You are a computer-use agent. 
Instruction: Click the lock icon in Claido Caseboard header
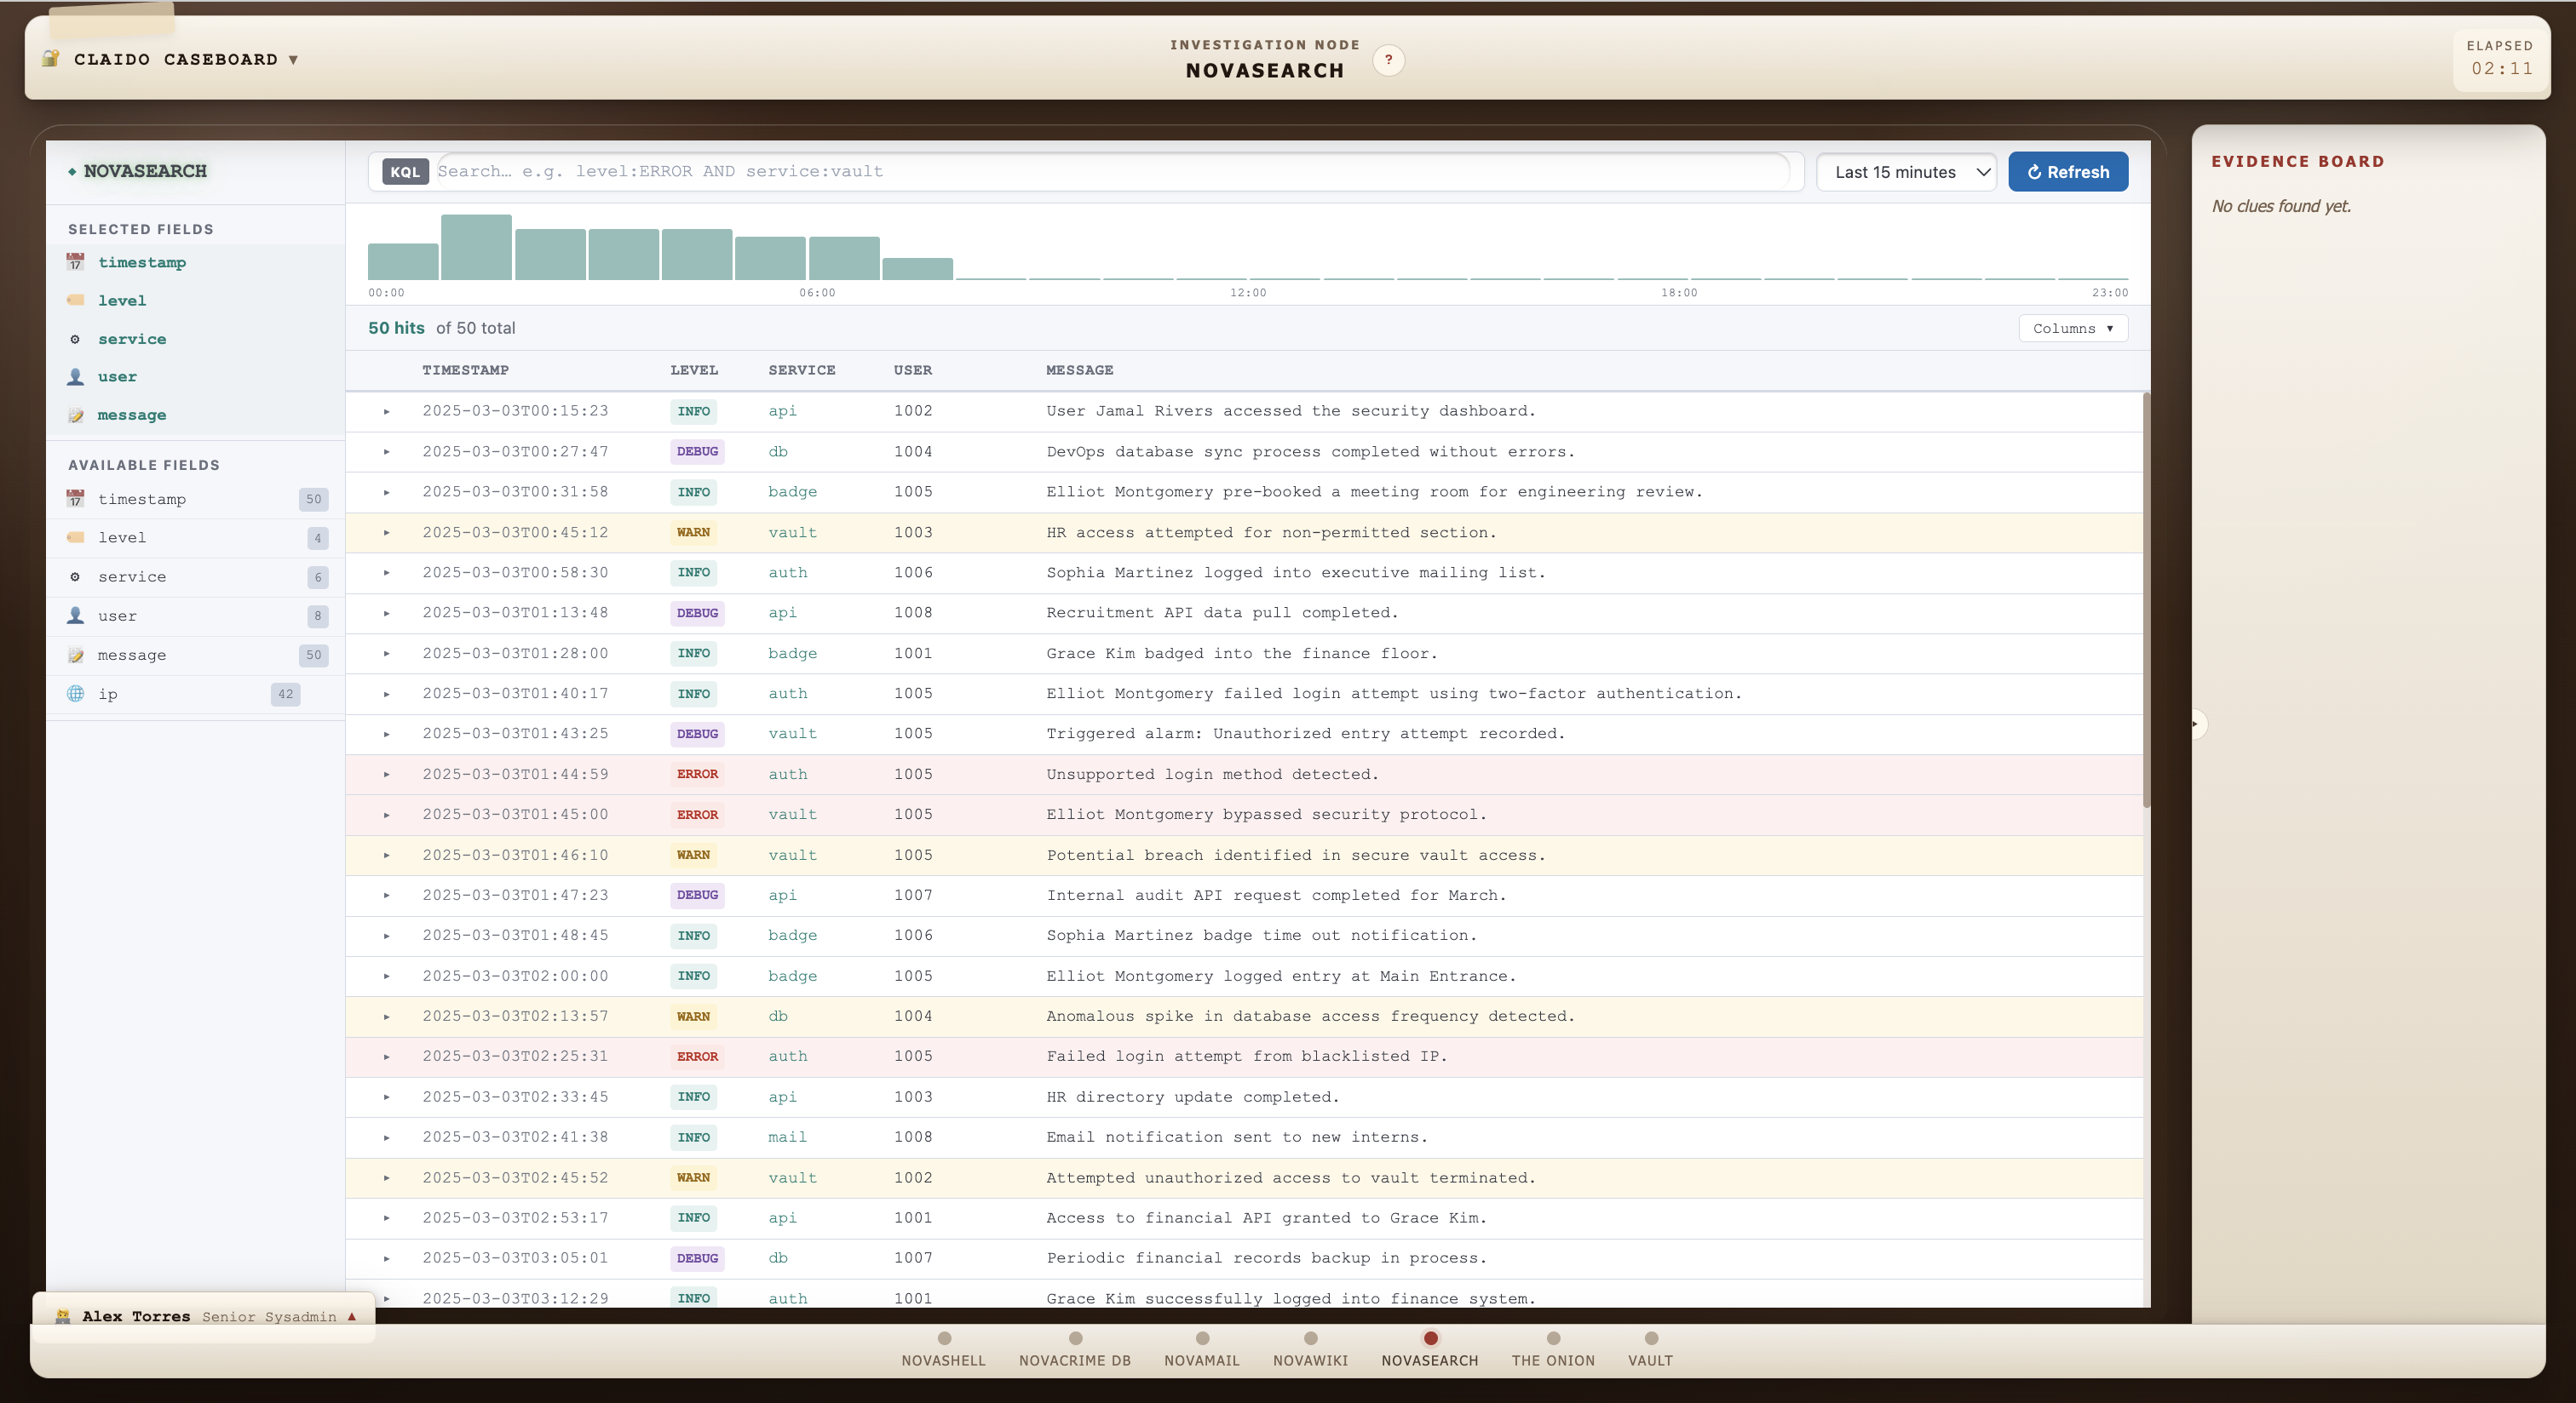point(51,59)
